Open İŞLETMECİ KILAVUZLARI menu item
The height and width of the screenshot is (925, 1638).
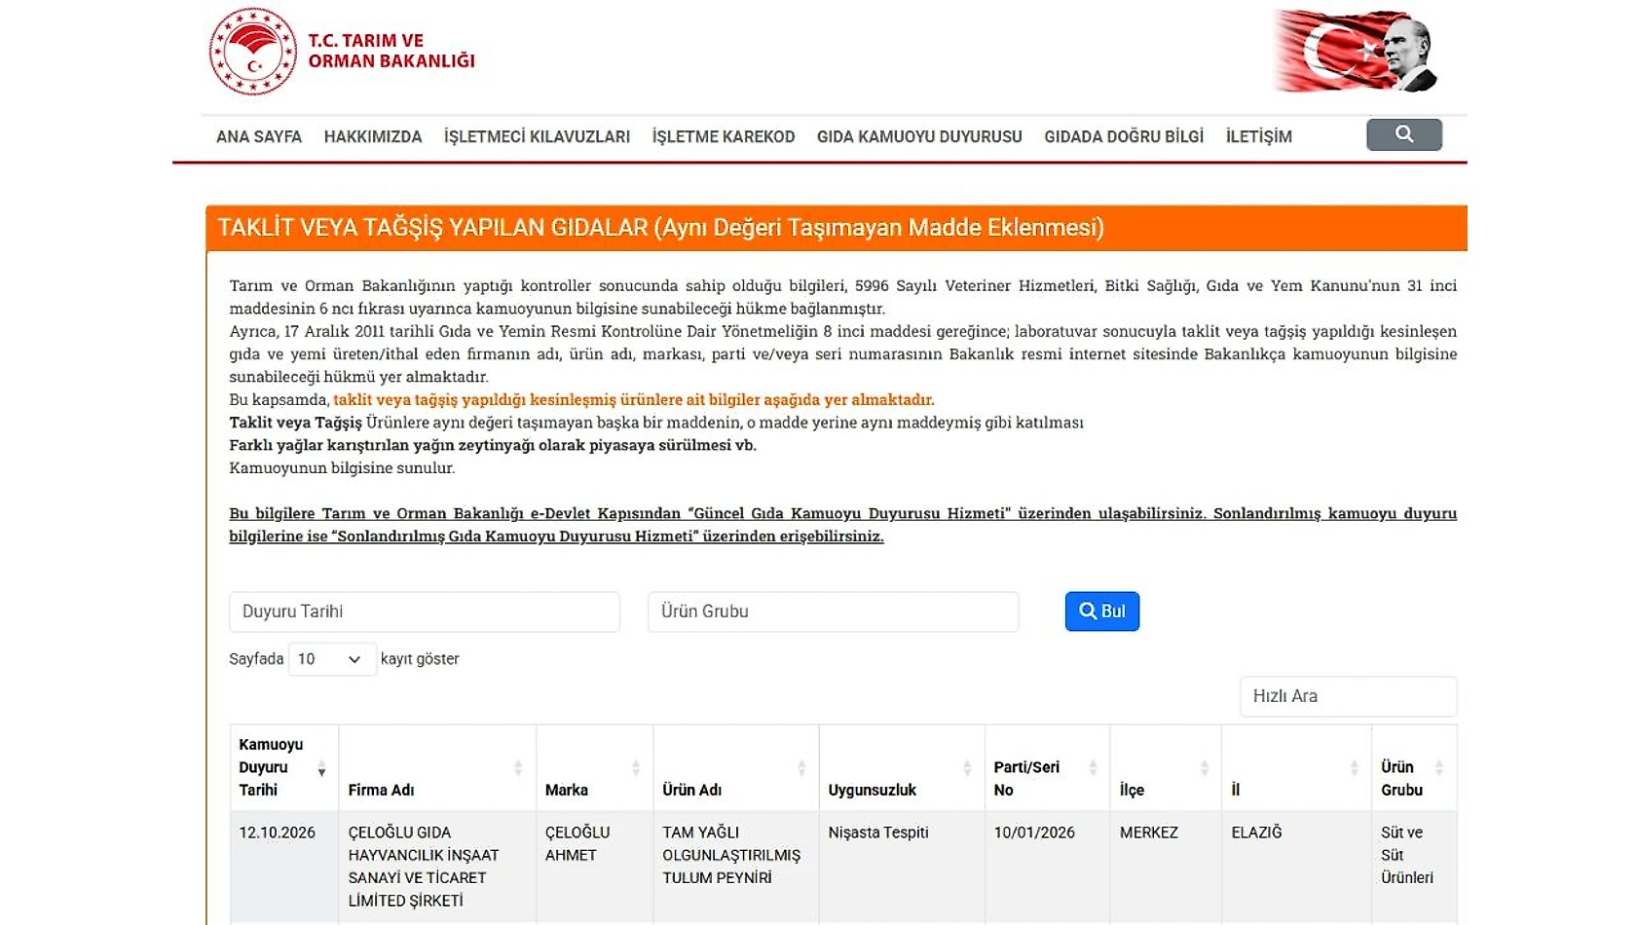537,136
